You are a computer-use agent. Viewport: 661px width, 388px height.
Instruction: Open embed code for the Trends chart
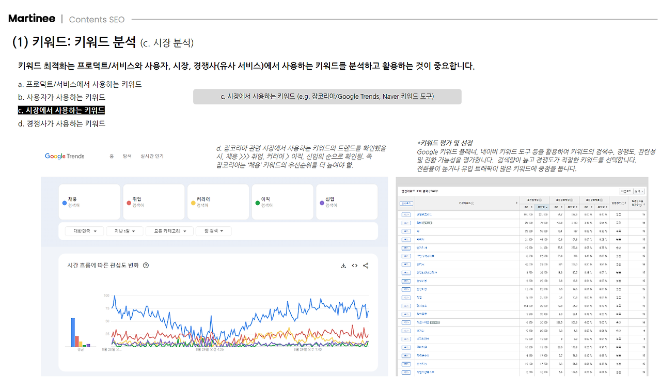pyautogui.click(x=355, y=265)
